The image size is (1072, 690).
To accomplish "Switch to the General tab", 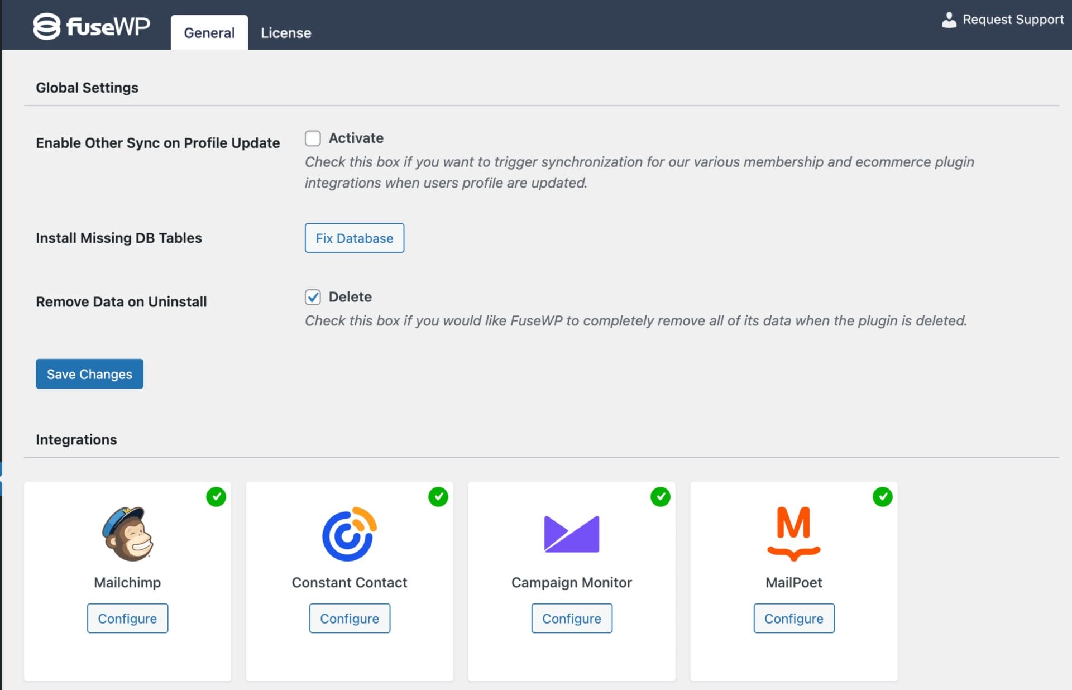I will [x=209, y=32].
